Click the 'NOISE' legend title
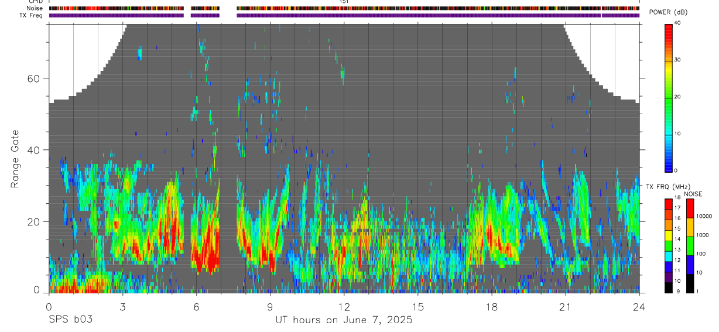 click(693, 194)
